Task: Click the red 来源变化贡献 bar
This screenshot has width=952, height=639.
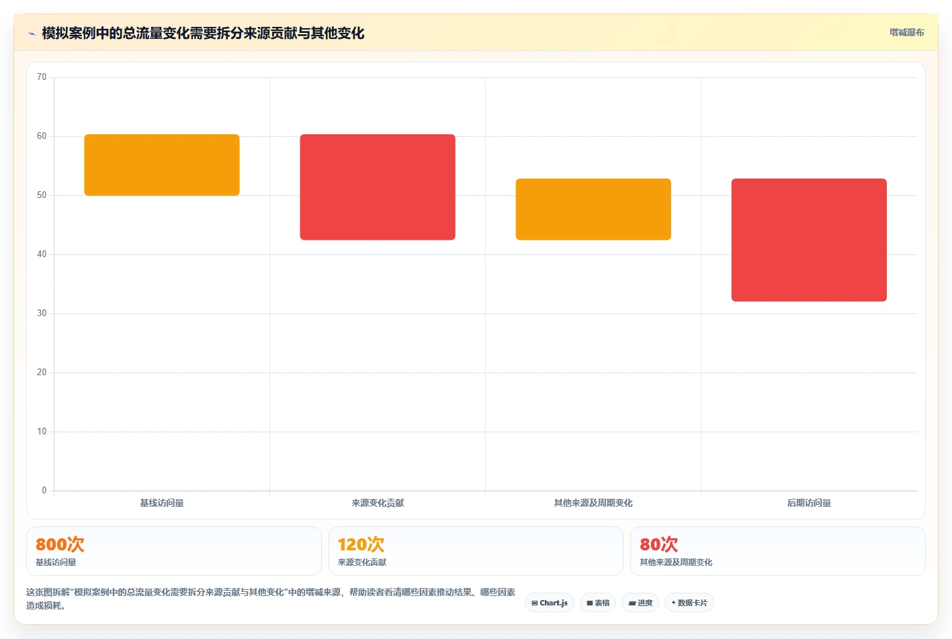Action: (378, 187)
